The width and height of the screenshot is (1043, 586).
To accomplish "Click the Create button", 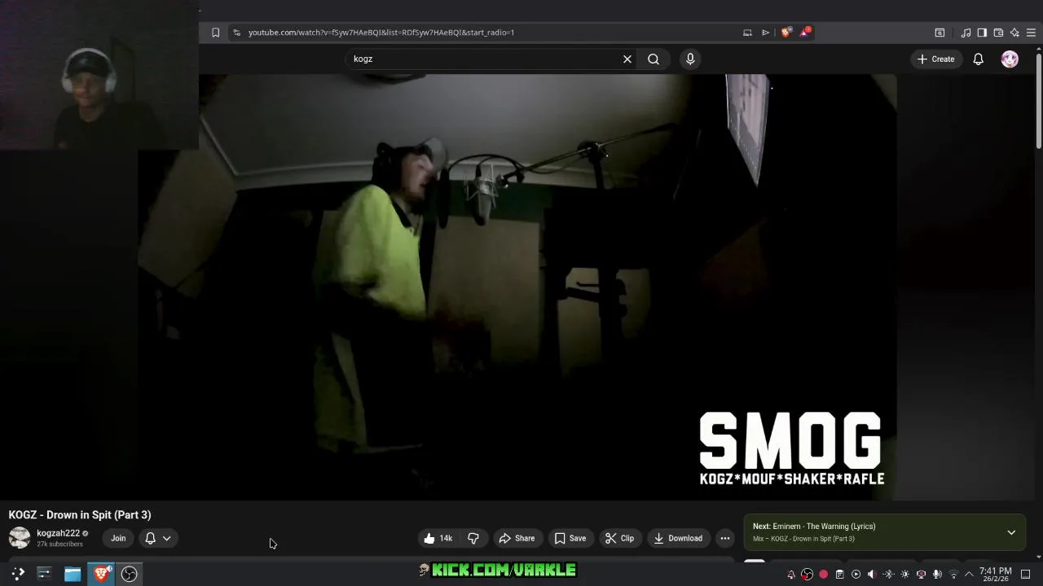I will pos(935,59).
